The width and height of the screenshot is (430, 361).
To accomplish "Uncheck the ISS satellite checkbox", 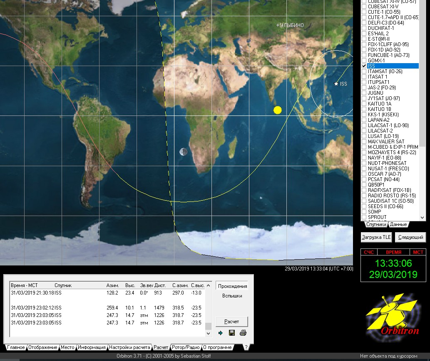I will pos(364,66).
